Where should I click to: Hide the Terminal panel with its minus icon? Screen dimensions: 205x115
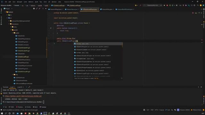click(x=201, y=87)
